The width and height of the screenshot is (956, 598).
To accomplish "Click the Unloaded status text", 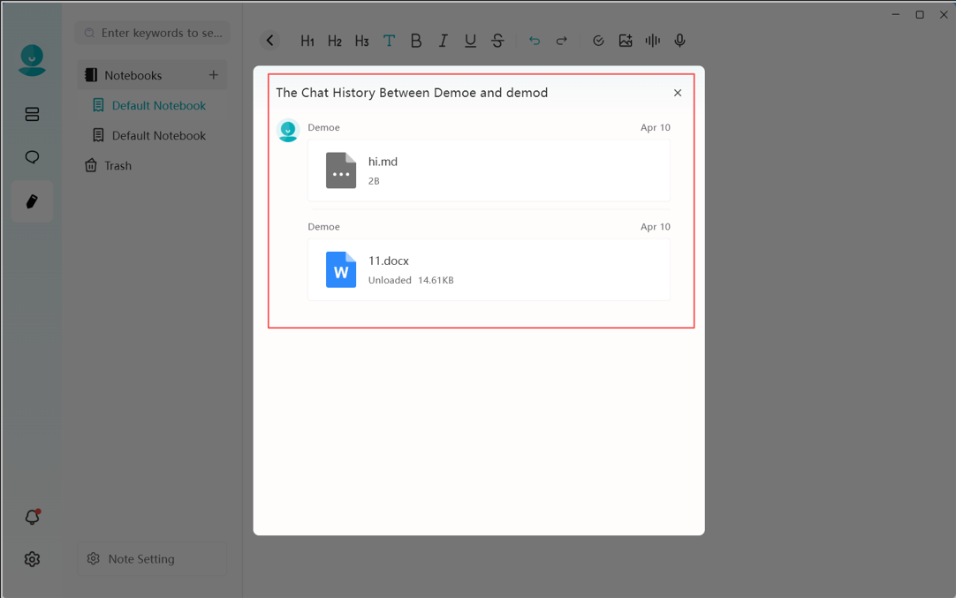I will tap(390, 280).
